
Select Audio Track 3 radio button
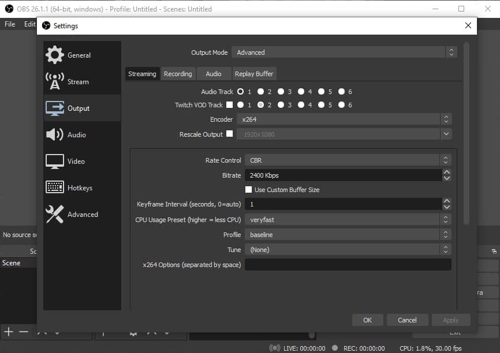281,91
